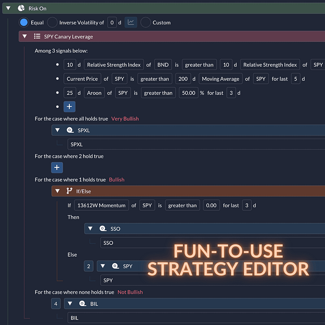Collapse the If/Else block
The image size is (325, 325).
(57, 191)
